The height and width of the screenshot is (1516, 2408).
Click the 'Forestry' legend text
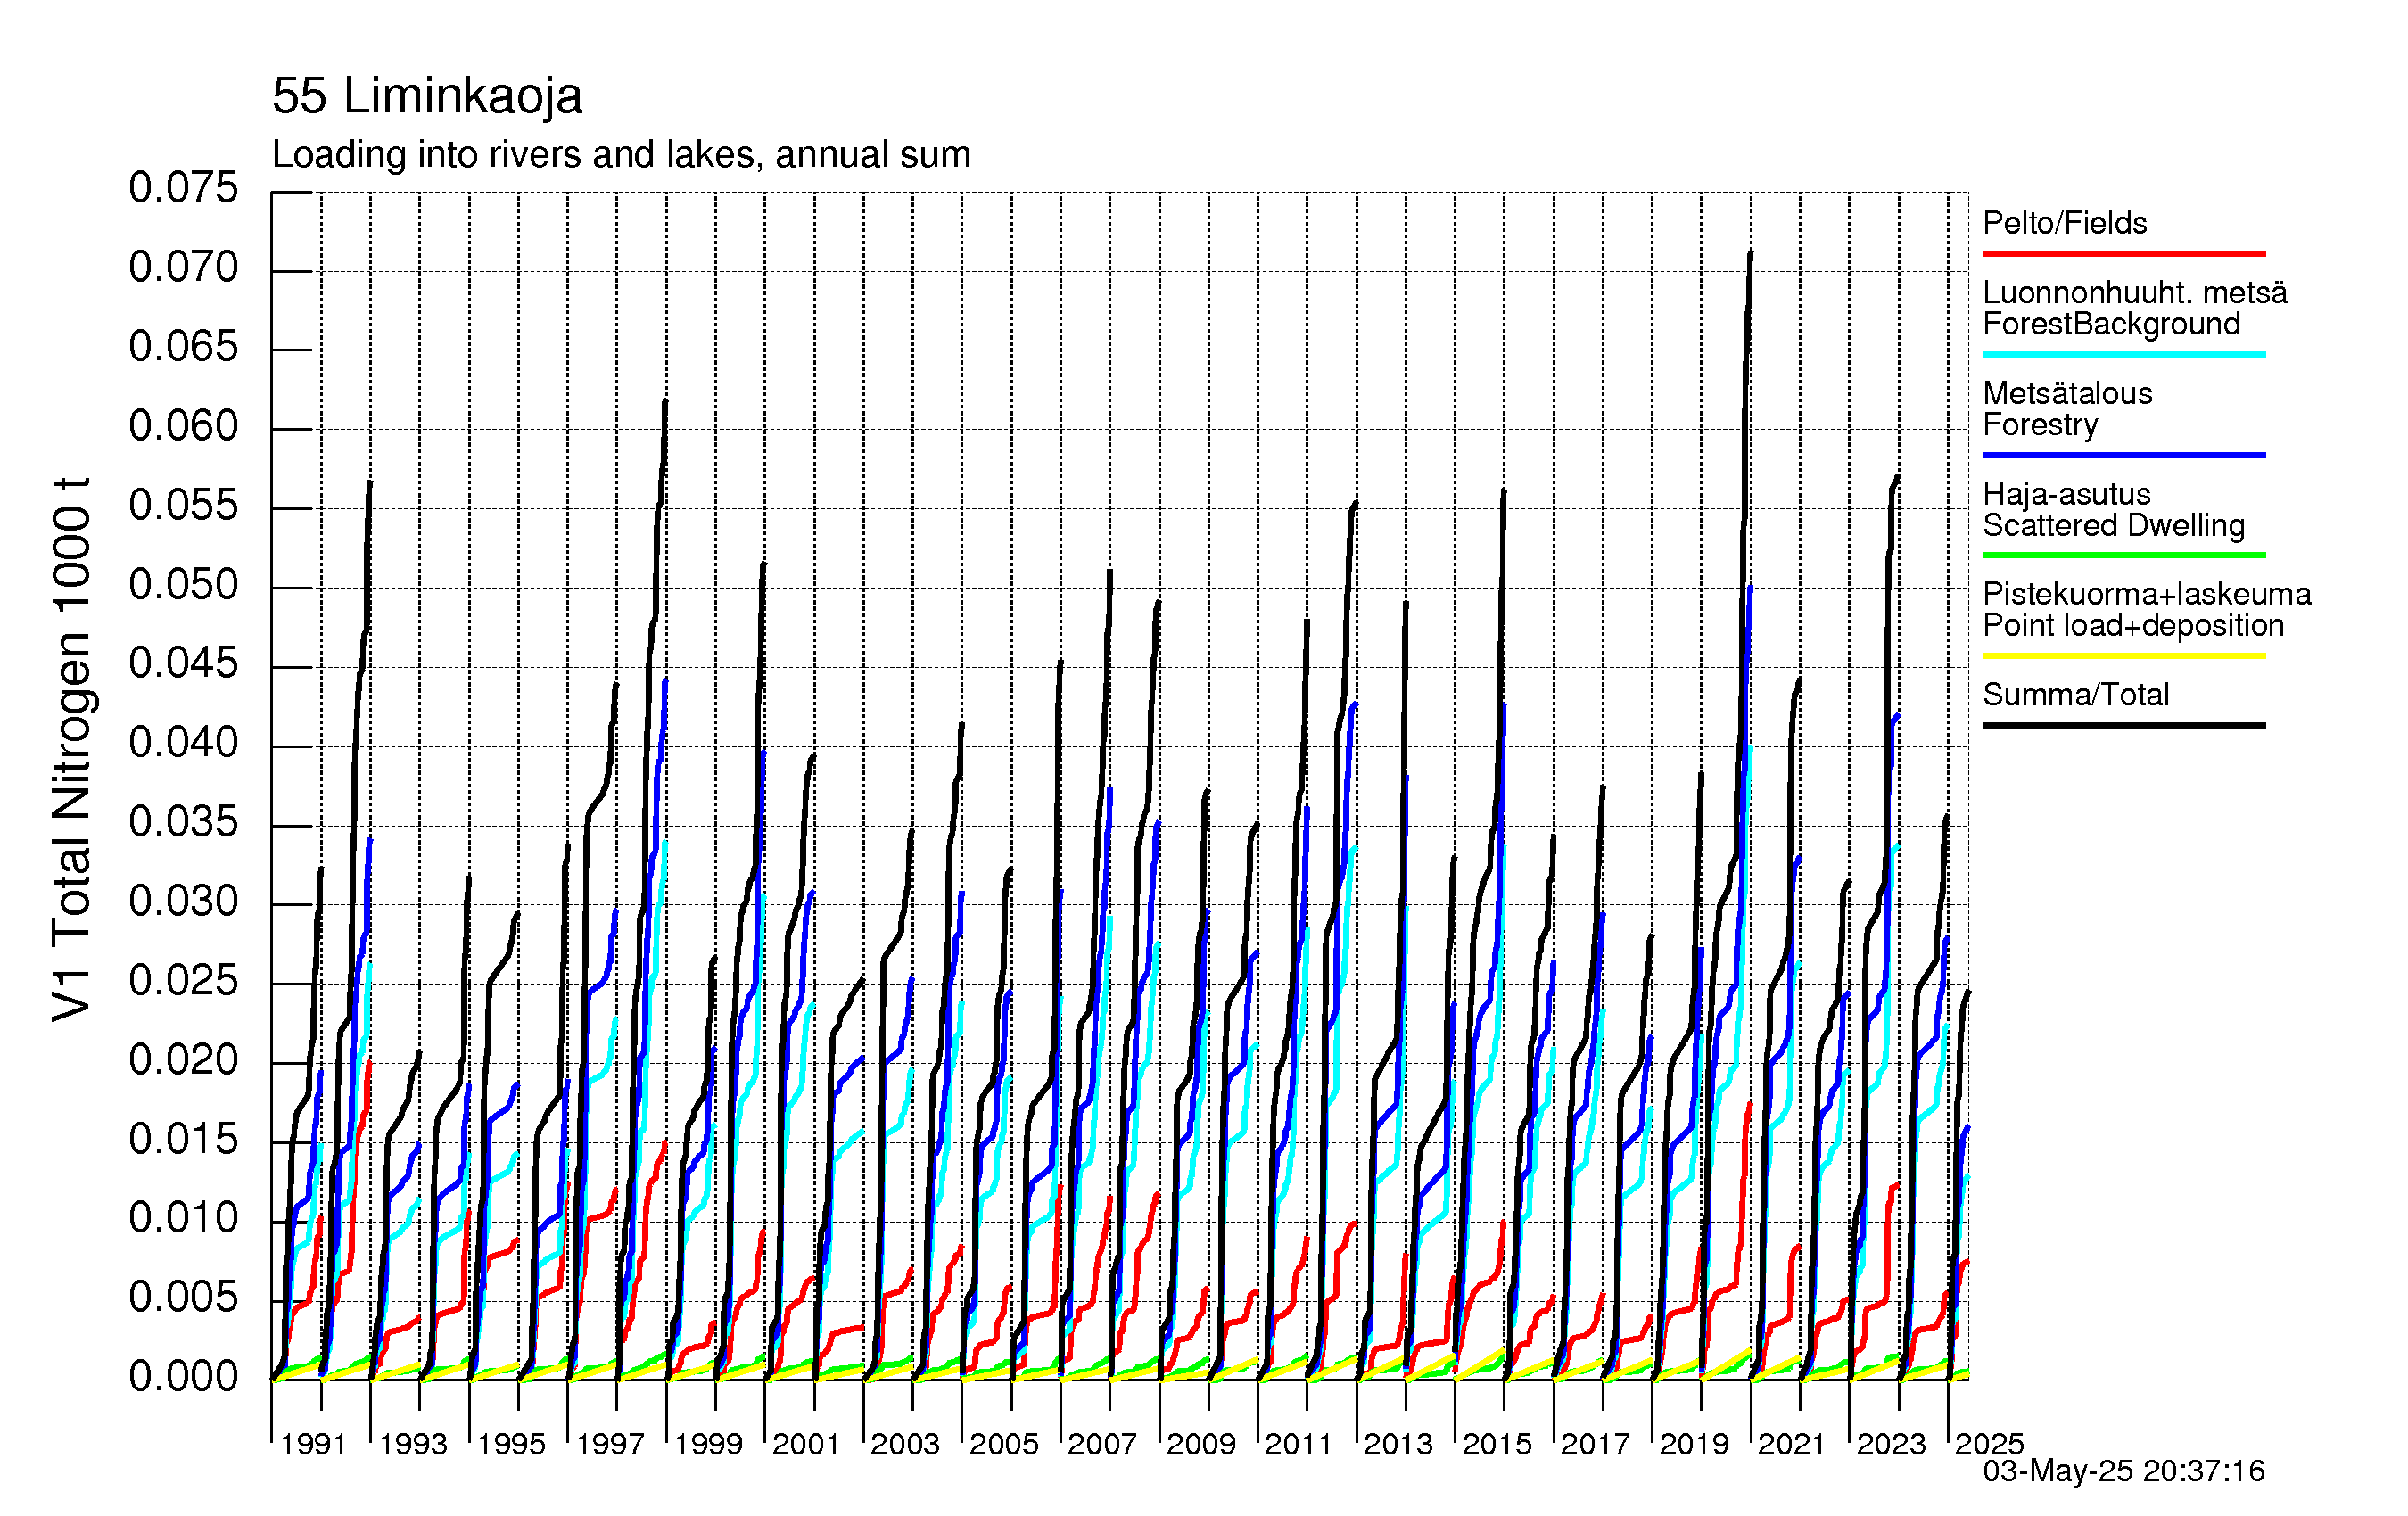[2040, 425]
